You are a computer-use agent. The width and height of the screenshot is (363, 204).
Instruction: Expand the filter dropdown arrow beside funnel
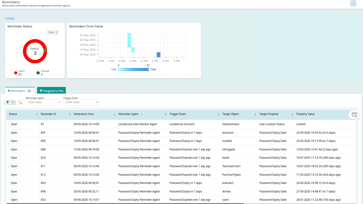coord(13,102)
